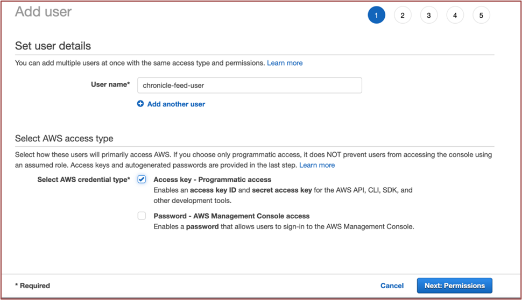Click the Add another user link
This screenshot has width=522, height=300.
point(176,104)
